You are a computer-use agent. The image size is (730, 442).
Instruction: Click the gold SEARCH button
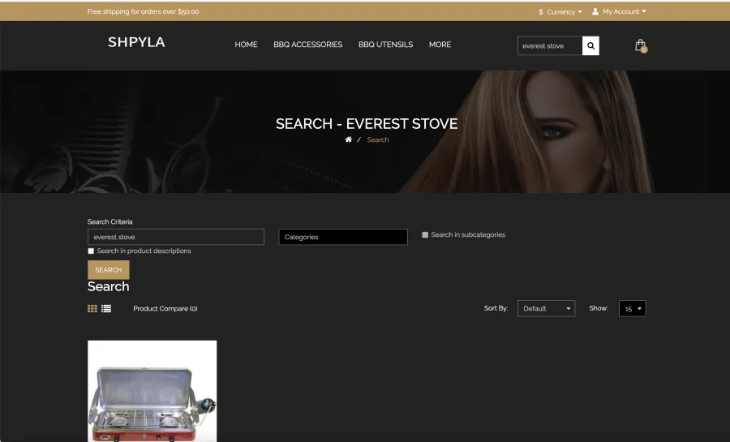[x=109, y=270]
